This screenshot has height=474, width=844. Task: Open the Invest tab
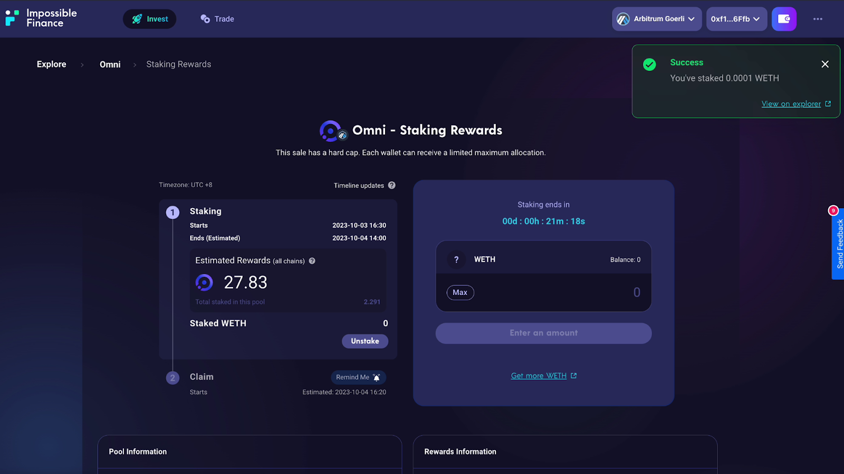coord(150,19)
